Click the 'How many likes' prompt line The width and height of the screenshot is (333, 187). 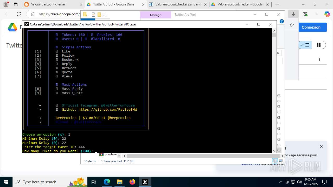(x=58, y=151)
